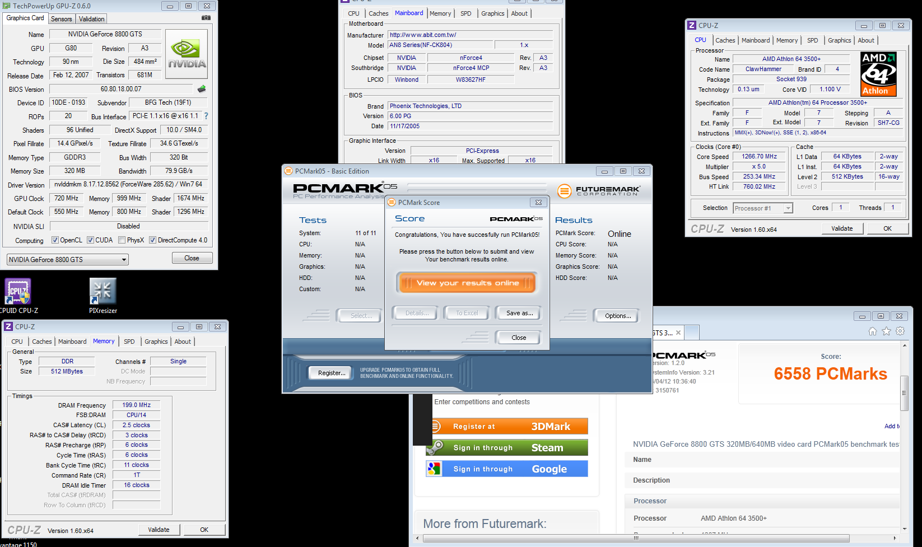The height and width of the screenshot is (547, 922).
Task: Open the Graphics tab in right CPU-Z window
Action: (839, 40)
